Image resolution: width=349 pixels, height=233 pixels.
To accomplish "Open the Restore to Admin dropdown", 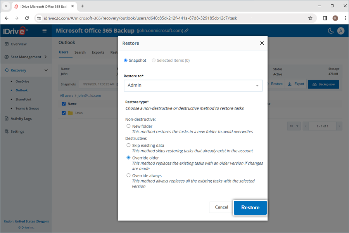I will click(193, 85).
